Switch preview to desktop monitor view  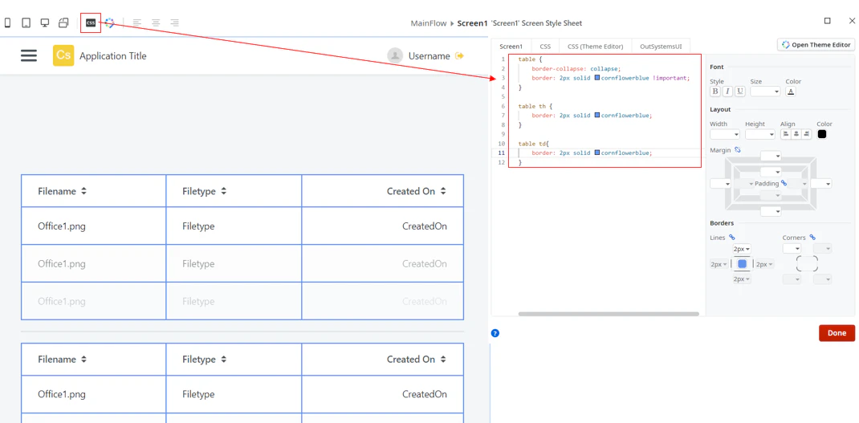coord(45,23)
